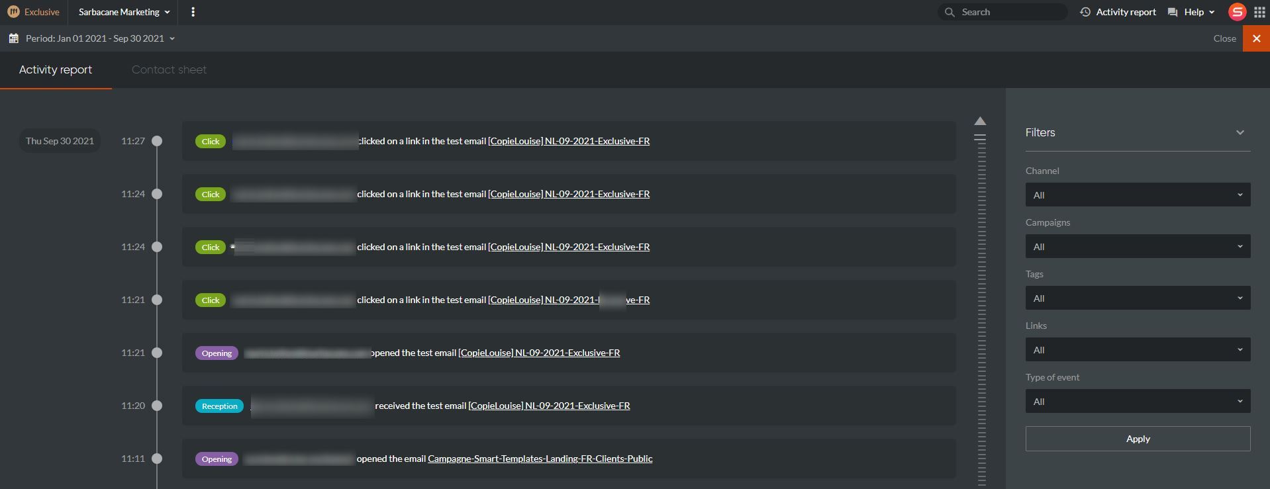This screenshot has height=489, width=1270.
Task: Open the vertical three-dot options menu
Action: pos(193,12)
